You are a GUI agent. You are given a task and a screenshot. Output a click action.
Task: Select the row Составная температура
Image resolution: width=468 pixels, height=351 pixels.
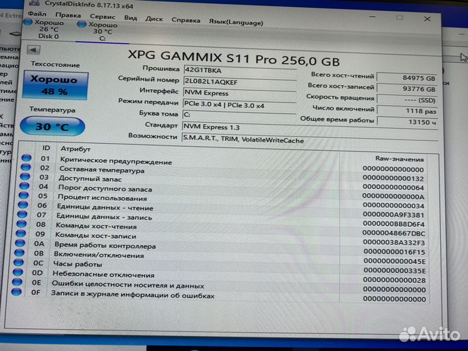click(223, 172)
